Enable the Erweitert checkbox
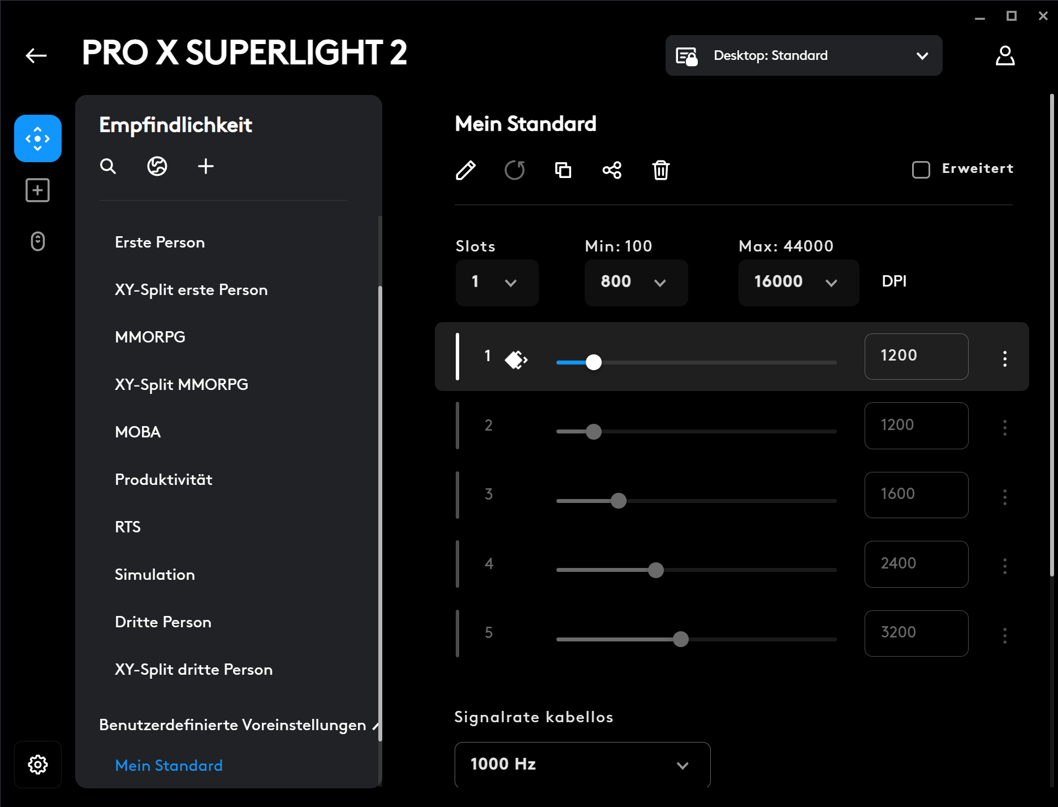 coord(921,170)
